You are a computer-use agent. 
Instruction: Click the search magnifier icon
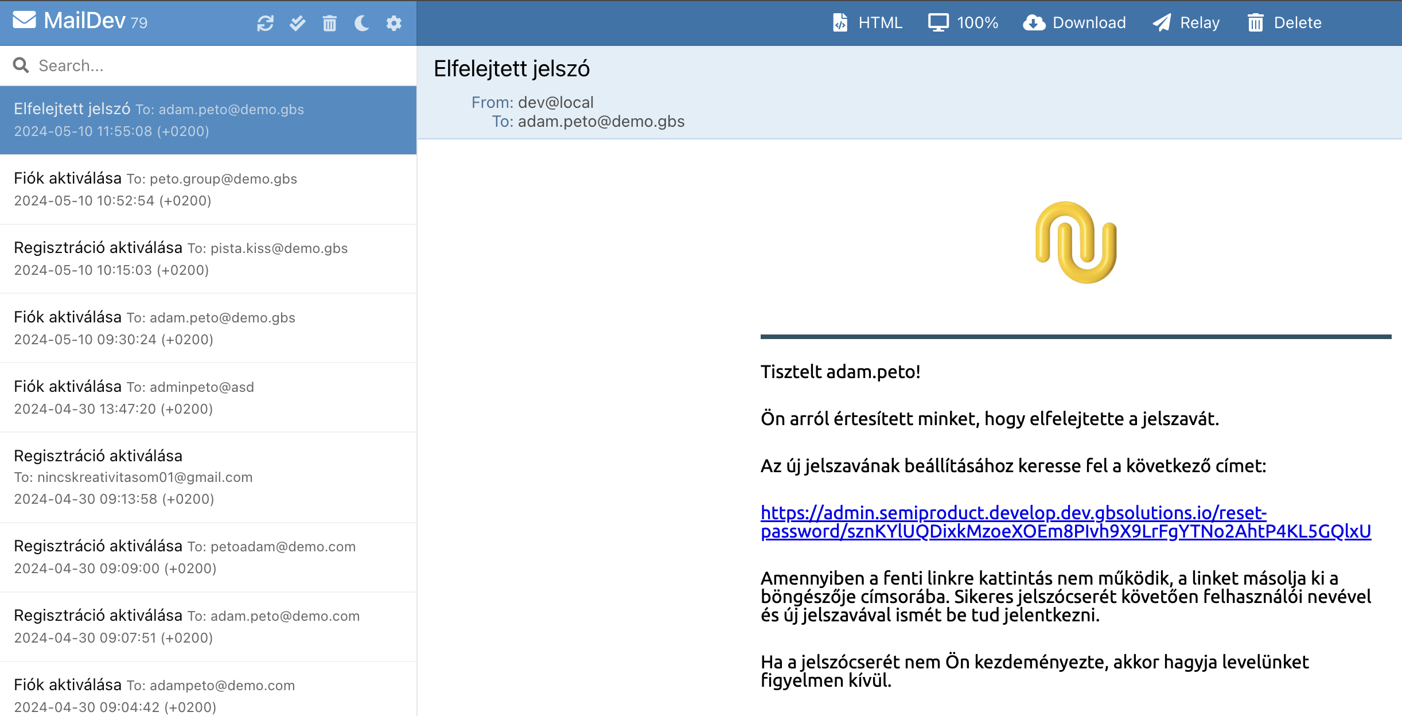(21, 65)
